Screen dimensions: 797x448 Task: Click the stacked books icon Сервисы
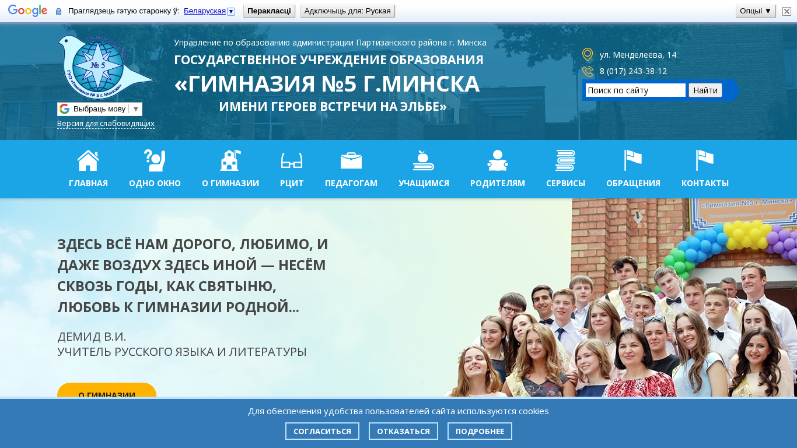click(x=565, y=160)
